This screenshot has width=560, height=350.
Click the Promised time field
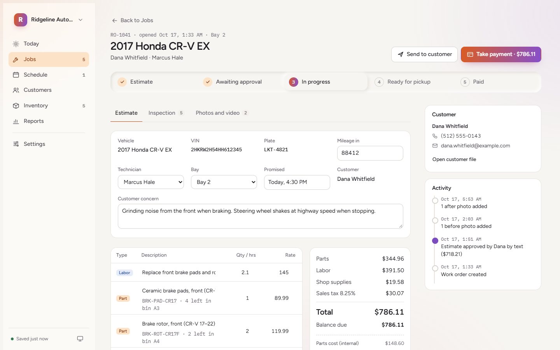point(297,182)
